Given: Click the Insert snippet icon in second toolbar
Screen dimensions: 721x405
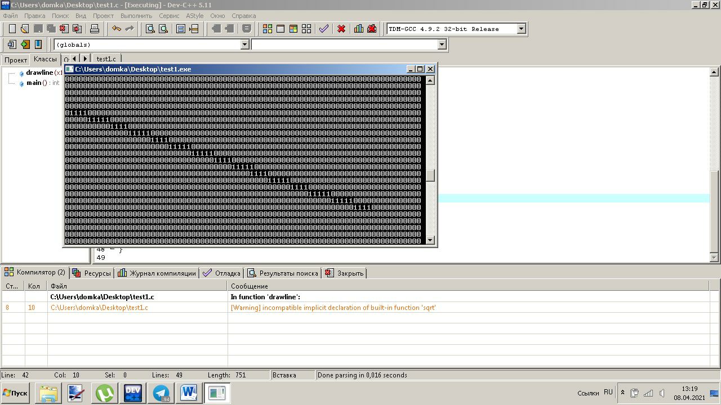Looking at the screenshot, I should (x=12, y=44).
